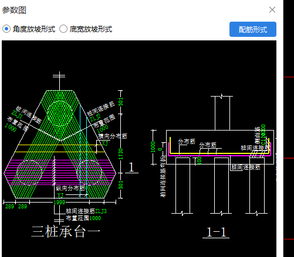The image size is (294, 257).
Task: Select the 底宽放坡形式 radio button
Action: 63,29
